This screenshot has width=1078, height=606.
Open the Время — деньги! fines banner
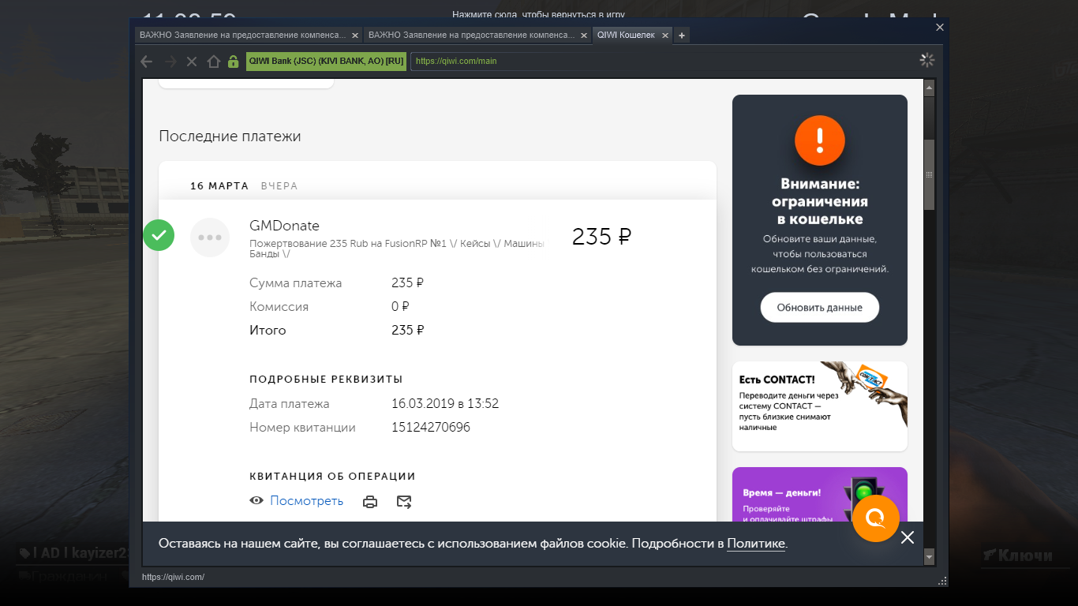tap(820, 495)
